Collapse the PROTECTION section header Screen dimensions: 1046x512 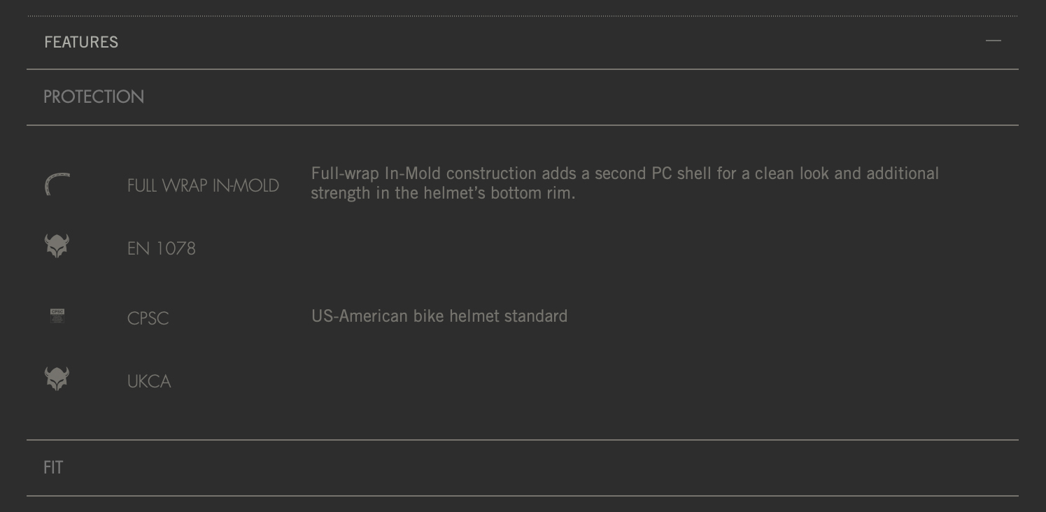pos(523,97)
